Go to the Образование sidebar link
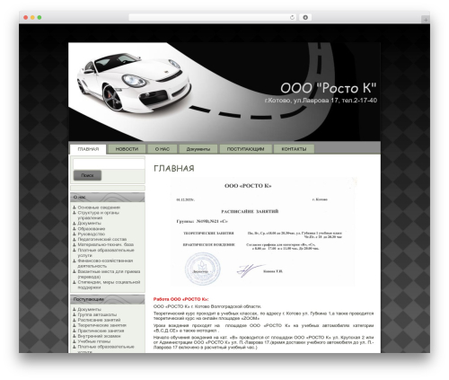 (x=92, y=229)
